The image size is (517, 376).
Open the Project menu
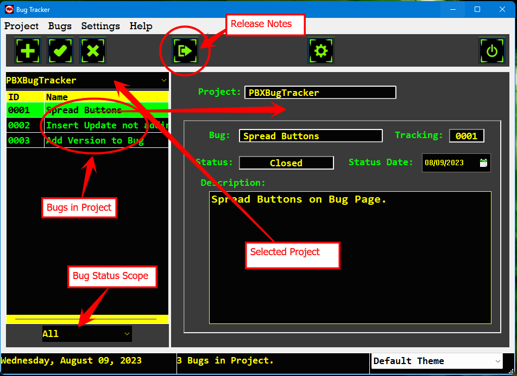point(21,26)
